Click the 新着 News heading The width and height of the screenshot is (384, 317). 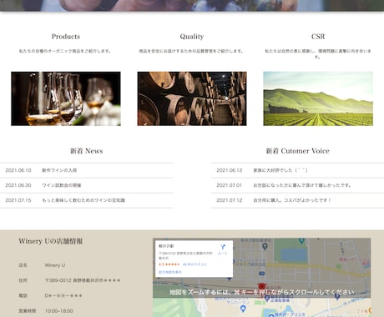86,151
